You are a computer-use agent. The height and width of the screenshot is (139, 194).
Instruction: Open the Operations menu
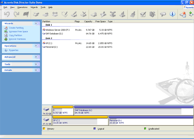(x=23, y=7)
